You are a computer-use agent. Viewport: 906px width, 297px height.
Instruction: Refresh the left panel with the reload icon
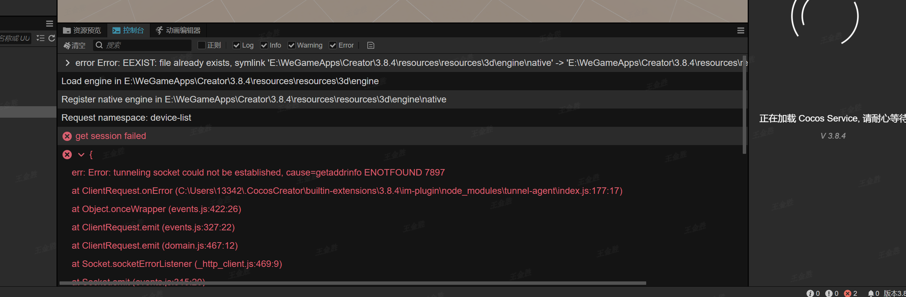pos(52,38)
